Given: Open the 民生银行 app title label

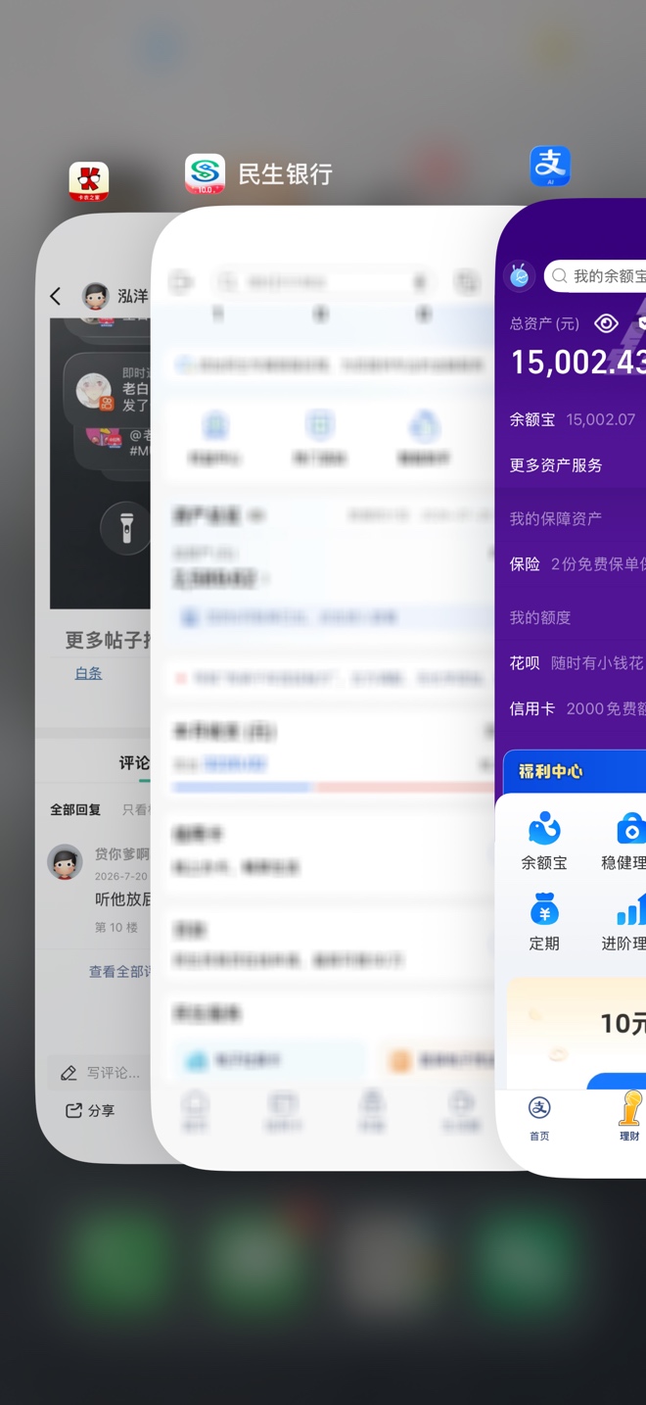Looking at the screenshot, I should point(286,174).
